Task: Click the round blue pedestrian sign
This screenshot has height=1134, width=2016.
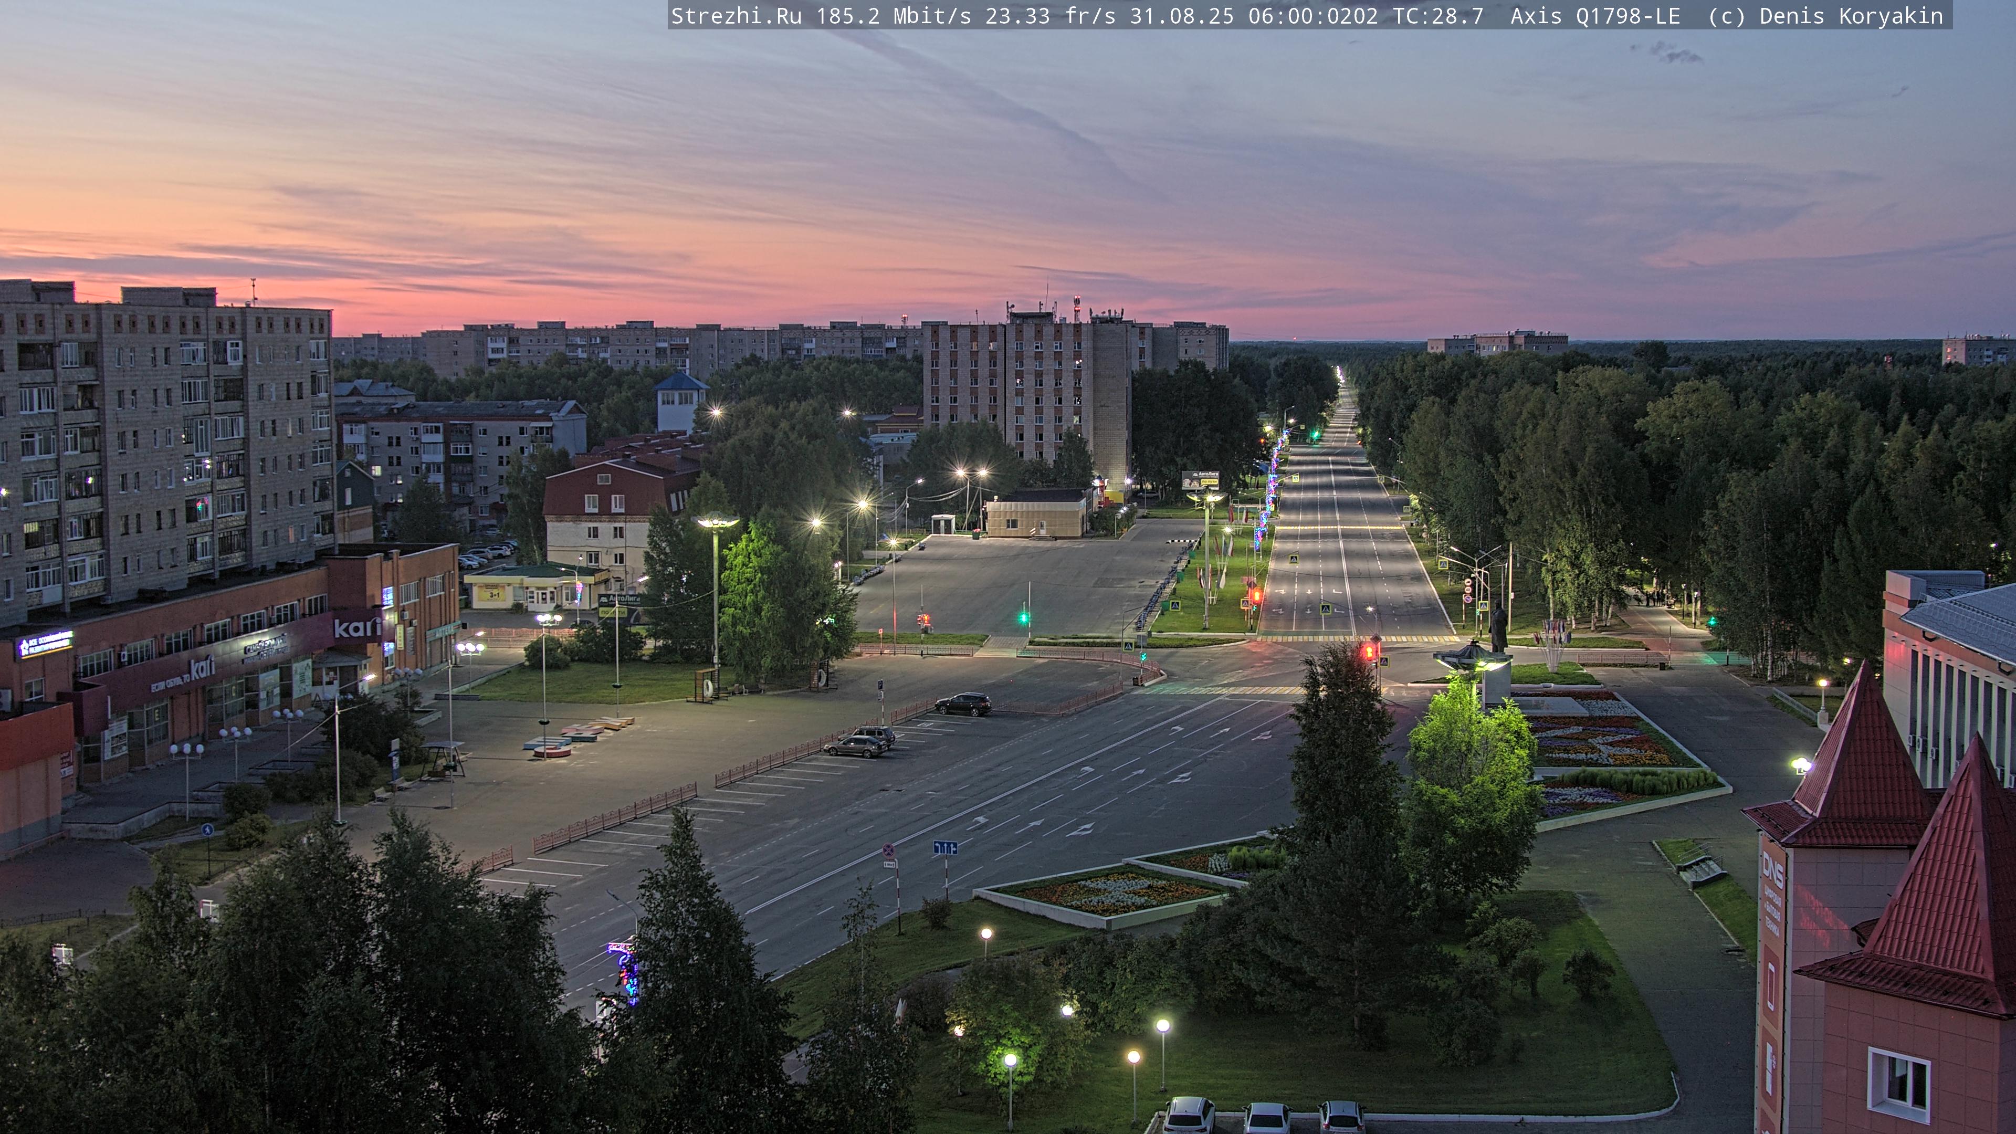Action: point(208,829)
